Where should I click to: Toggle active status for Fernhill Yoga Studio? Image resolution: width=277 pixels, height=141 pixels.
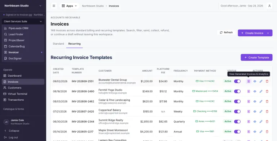[x=237, y=91]
